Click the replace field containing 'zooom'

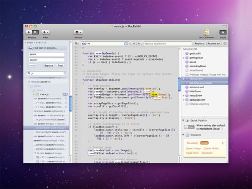coord(47,60)
